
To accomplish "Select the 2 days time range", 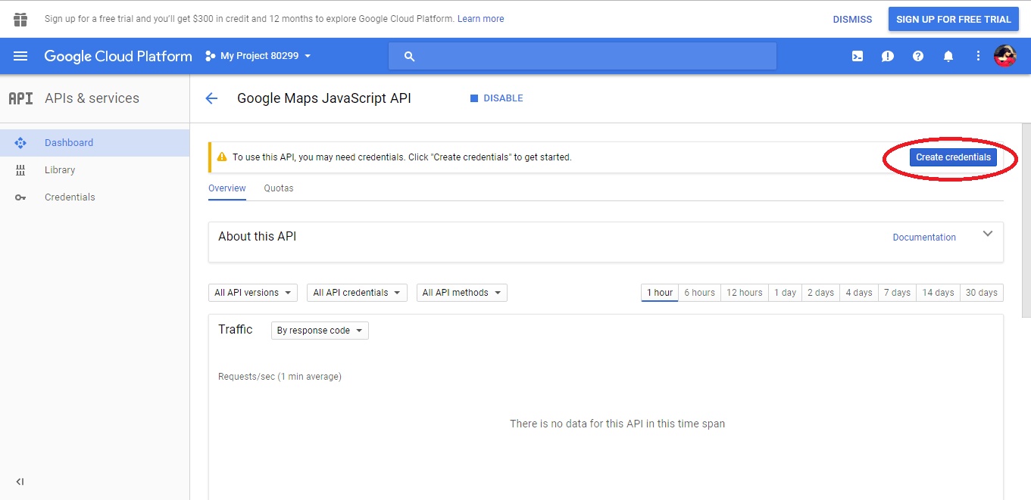I will click(820, 293).
